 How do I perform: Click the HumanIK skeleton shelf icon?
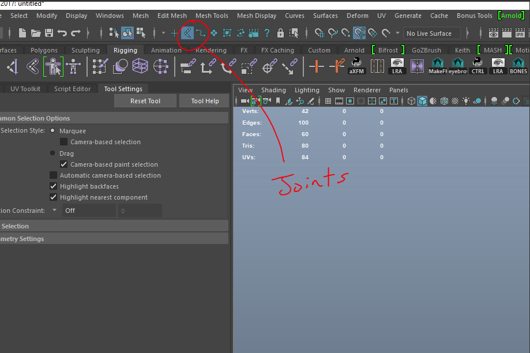73,66
